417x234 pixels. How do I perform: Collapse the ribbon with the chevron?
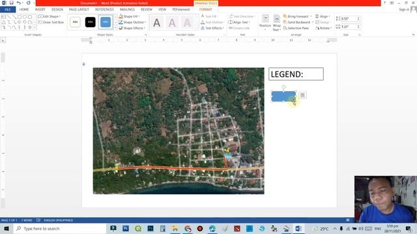(413, 34)
